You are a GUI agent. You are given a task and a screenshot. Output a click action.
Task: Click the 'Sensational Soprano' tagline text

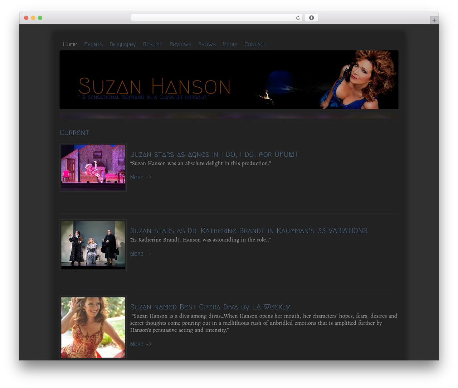click(143, 97)
